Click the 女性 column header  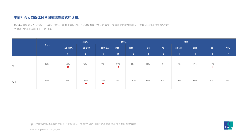click(131, 48)
